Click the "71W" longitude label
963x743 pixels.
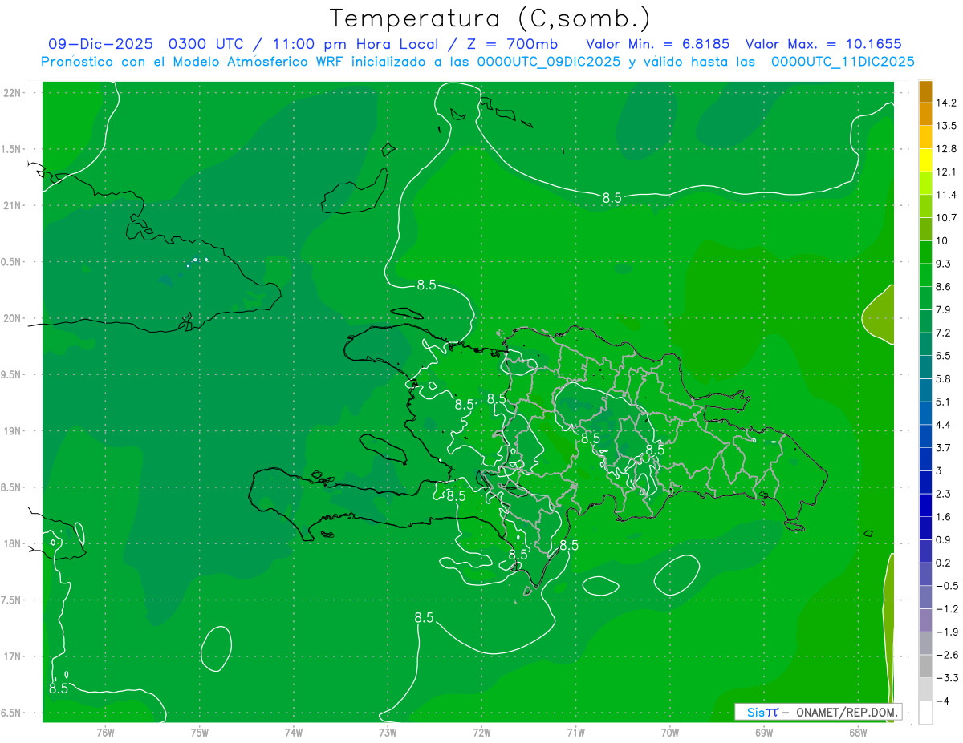click(575, 732)
